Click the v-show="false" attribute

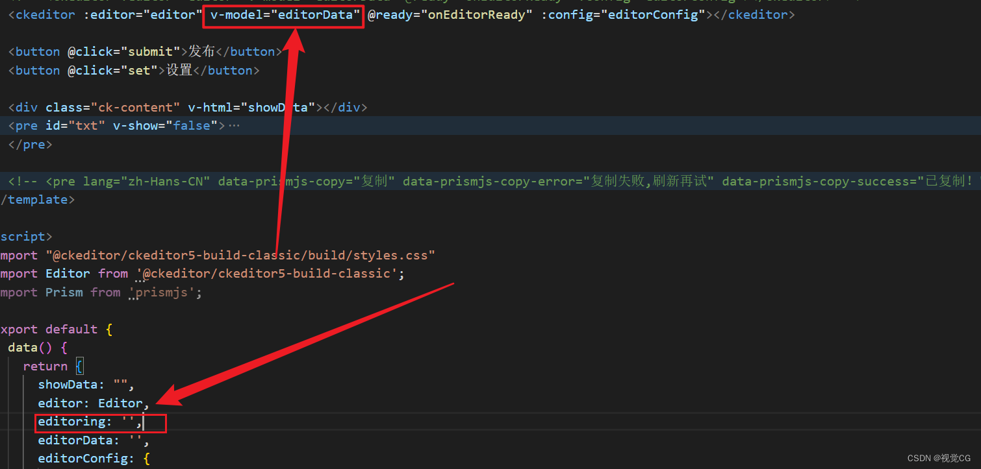(165, 126)
